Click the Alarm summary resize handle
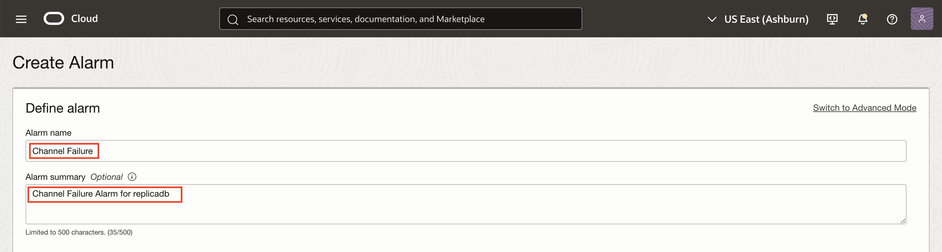This screenshot has width=942, height=252. point(902,221)
